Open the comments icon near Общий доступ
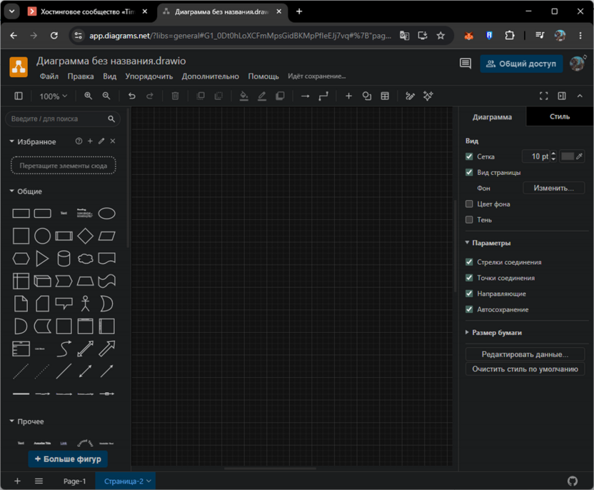The width and height of the screenshot is (594, 490). (465, 64)
